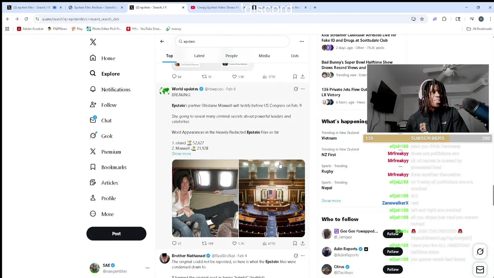Open floating Grok button bottom right
This screenshot has height=278, width=494.
480,252
